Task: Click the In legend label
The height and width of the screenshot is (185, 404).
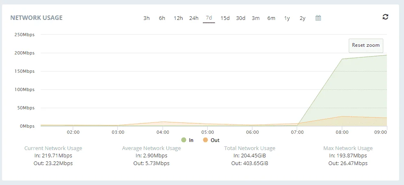Action: [x=191, y=140]
